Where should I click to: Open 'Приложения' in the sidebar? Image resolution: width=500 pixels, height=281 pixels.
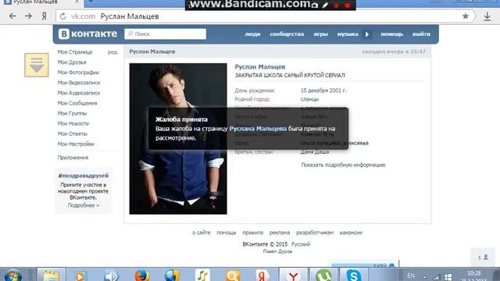click(x=73, y=158)
